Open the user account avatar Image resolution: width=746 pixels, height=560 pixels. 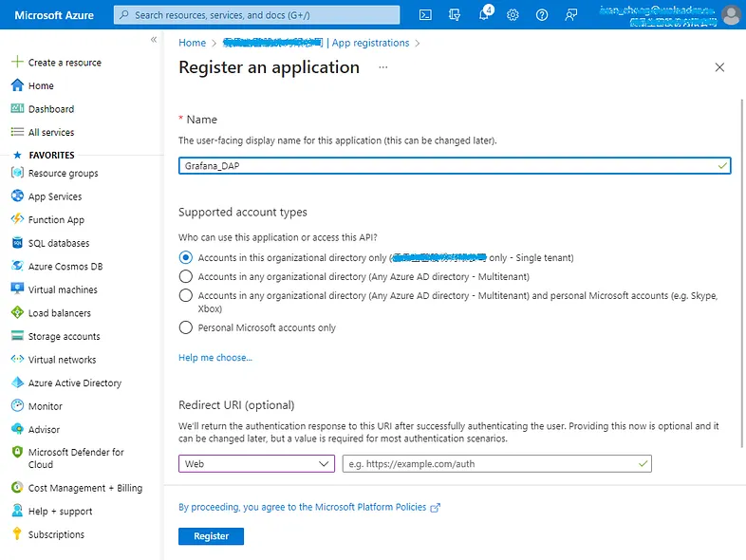[x=731, y=15]
